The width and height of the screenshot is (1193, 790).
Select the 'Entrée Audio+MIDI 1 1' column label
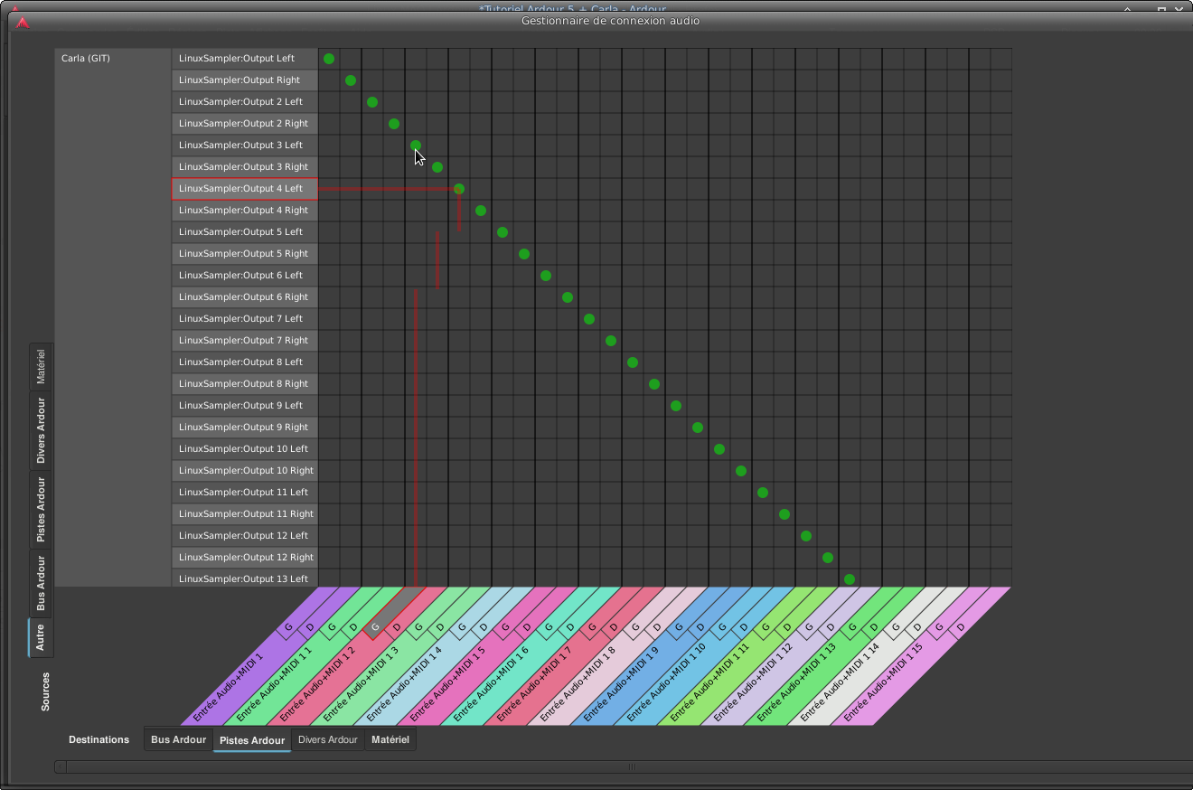pos(274,683)
